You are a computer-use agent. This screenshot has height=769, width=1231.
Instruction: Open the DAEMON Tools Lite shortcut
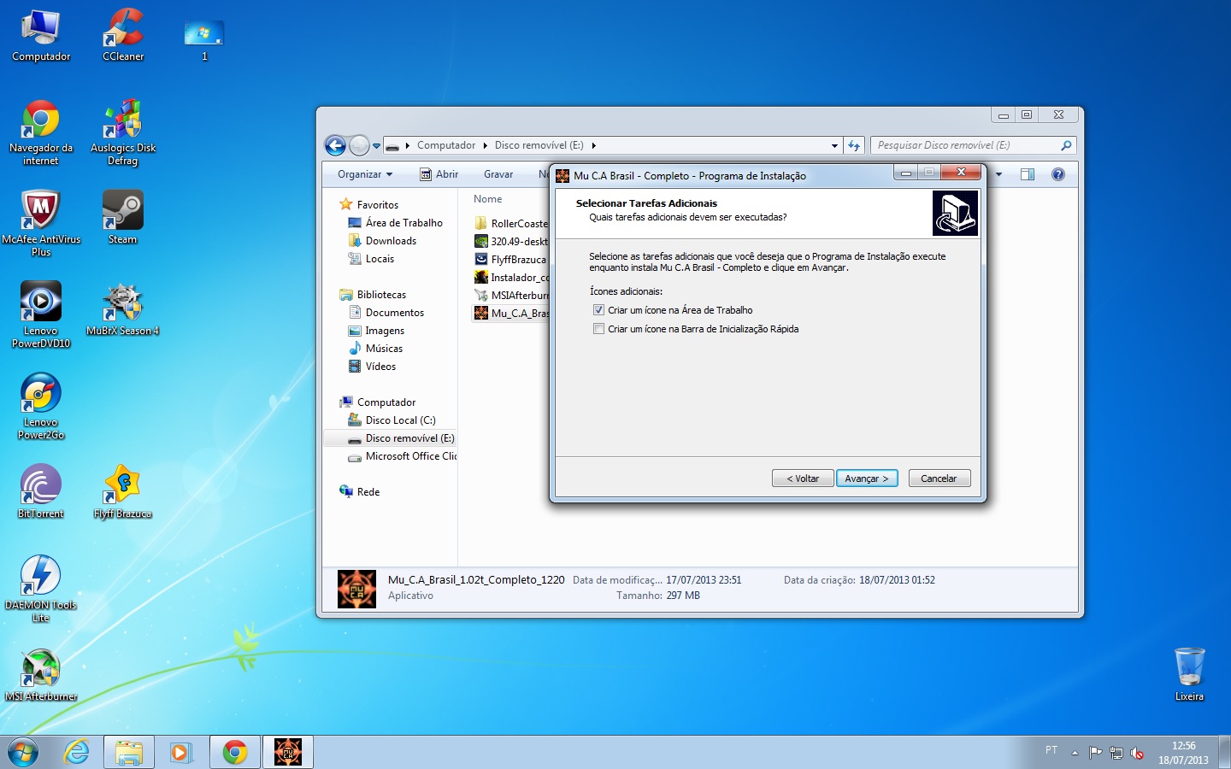pos(40,583)
